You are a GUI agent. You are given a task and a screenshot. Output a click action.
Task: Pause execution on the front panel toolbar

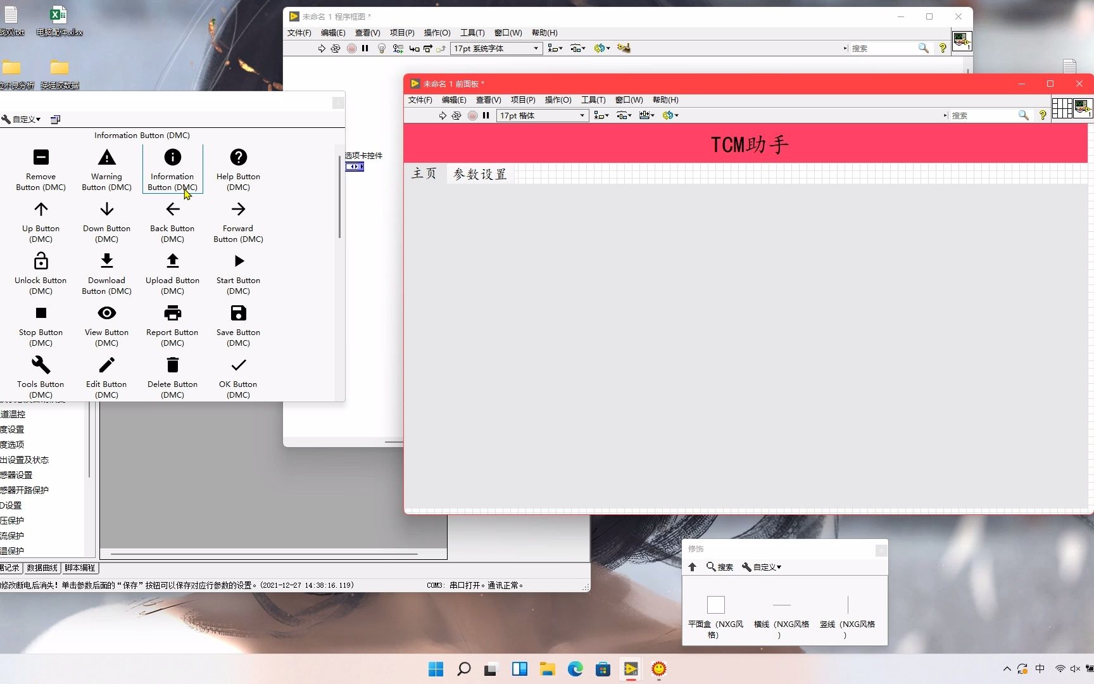pos(486,115)
